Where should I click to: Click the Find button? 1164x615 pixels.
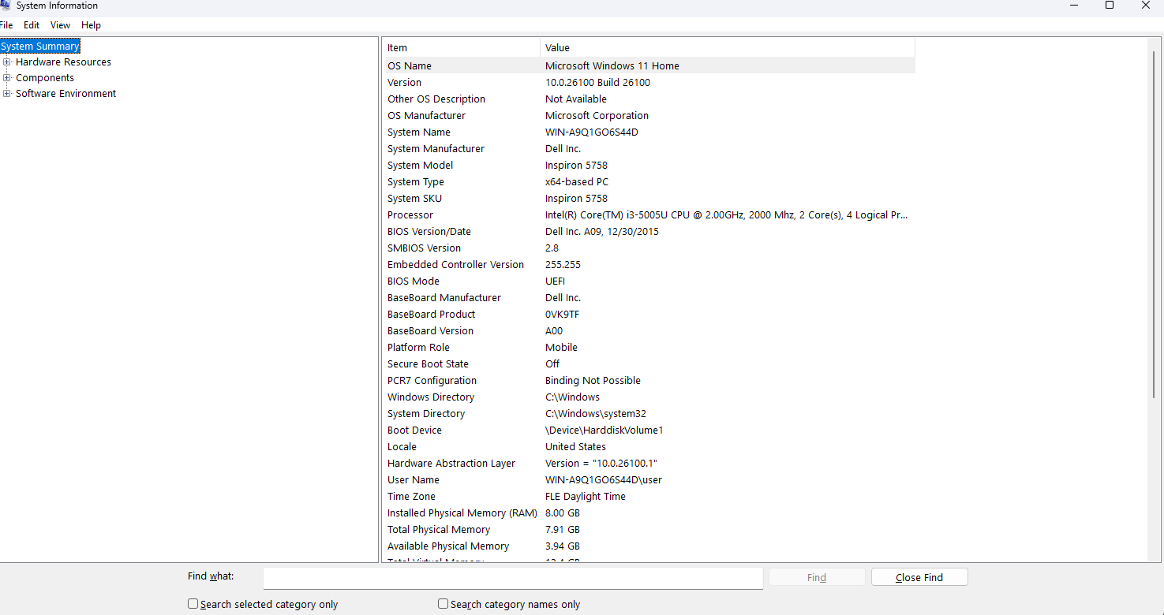[817, 577]
